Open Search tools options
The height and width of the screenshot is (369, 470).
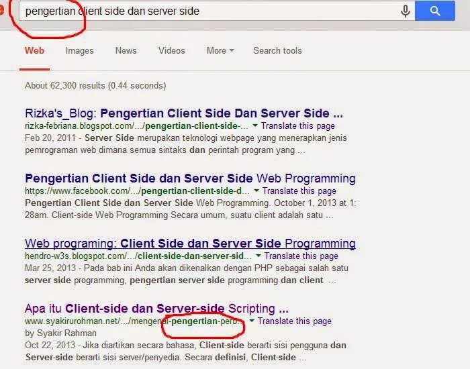click(x=277, y=50)
